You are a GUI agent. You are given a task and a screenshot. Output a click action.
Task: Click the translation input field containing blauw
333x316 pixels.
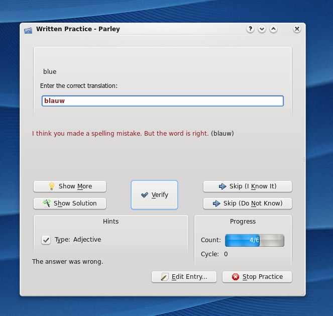[163, 101]
